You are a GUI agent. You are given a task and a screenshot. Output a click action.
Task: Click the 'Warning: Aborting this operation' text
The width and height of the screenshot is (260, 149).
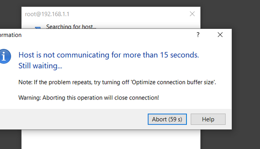click(89, 97)
